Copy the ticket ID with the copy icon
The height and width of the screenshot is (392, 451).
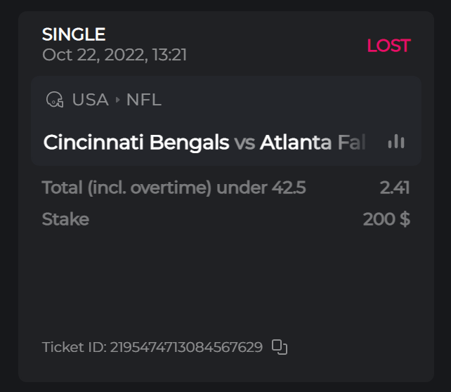[280, 347]
